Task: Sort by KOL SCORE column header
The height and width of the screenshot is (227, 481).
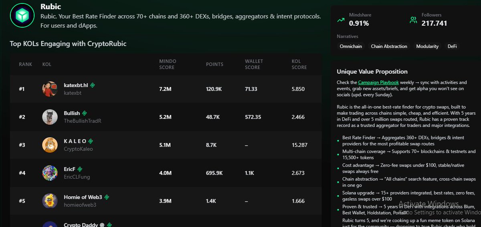Action: point(299,64)
